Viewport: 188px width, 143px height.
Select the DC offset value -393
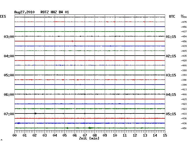click(x=184, y=75)
